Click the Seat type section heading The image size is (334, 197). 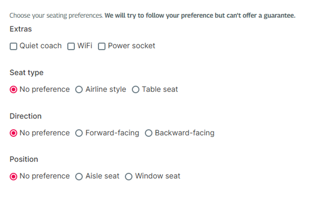pyautogui.click(x=26, y=73)
